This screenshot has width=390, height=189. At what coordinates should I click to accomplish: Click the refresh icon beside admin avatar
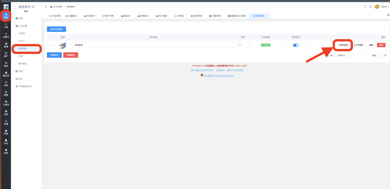370,6
